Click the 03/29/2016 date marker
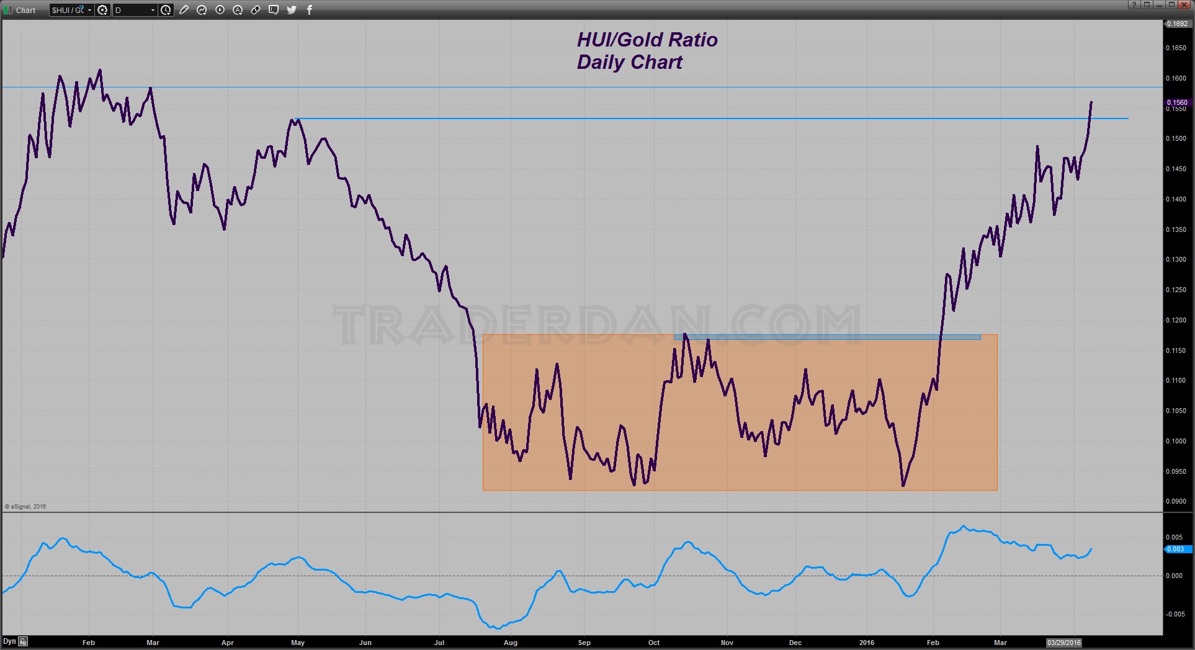 [x=1064, y=643]
